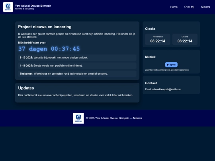Image resolution: width=215 pixels, height=161 pixels.
Task: Click the Muziek heading
Action: coord(150,57)
